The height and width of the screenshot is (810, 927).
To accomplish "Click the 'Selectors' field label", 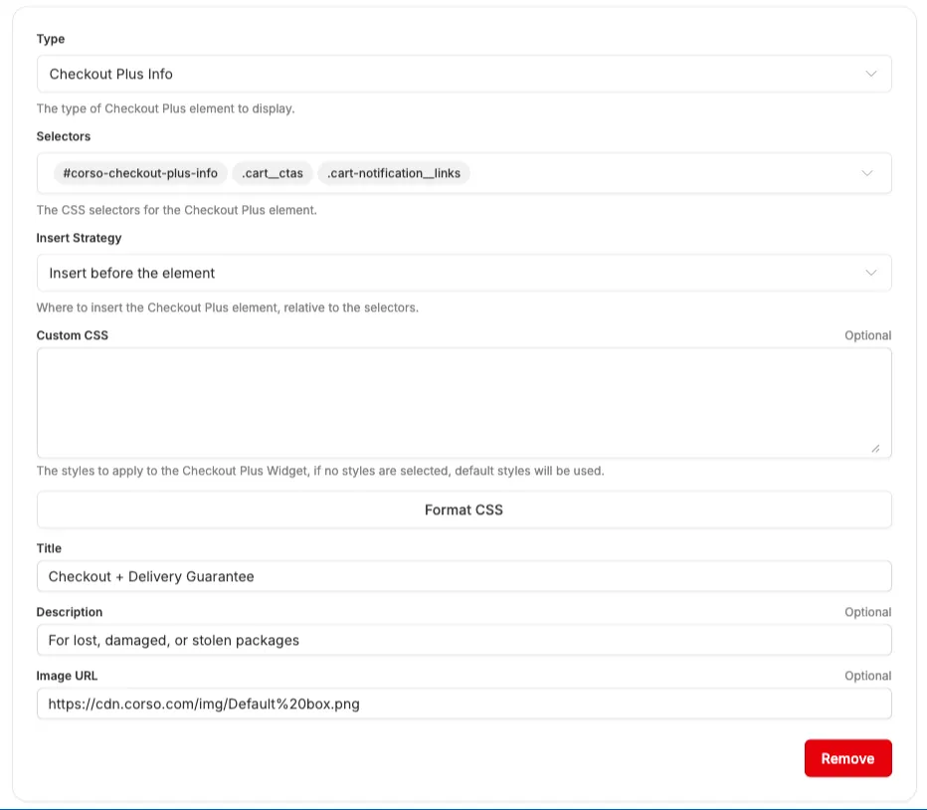I will coord(64,136).
